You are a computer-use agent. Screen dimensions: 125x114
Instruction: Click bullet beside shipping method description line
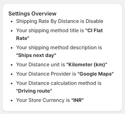[12, 48]
